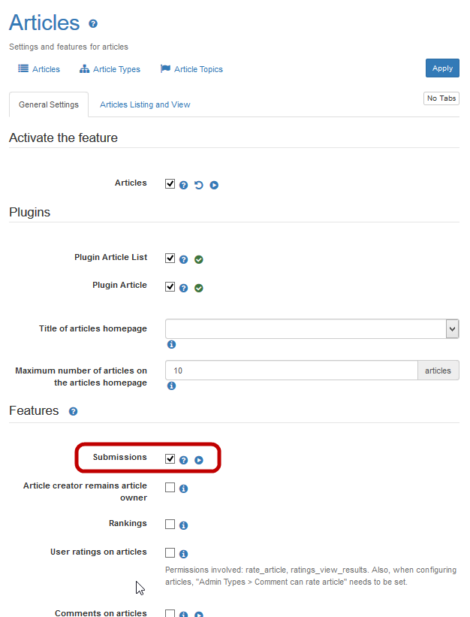Enable User ratings on articles checkbox

(170, 552)
